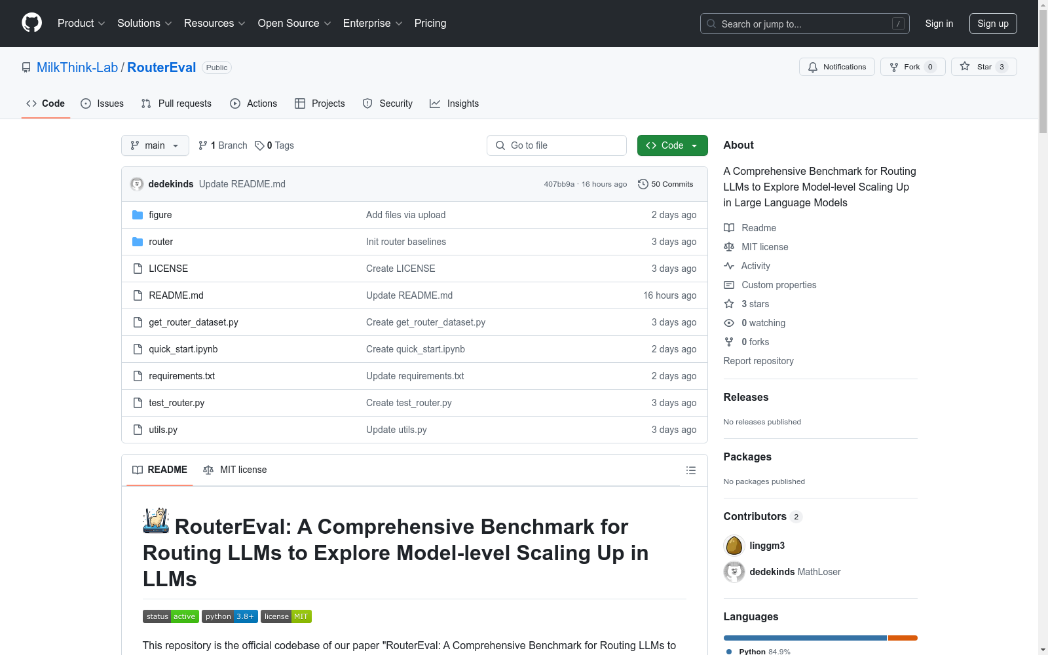Click the Sign in link
Image resolution: width=1048 pixels, height=655 pixels.
(x=939, y=24)
